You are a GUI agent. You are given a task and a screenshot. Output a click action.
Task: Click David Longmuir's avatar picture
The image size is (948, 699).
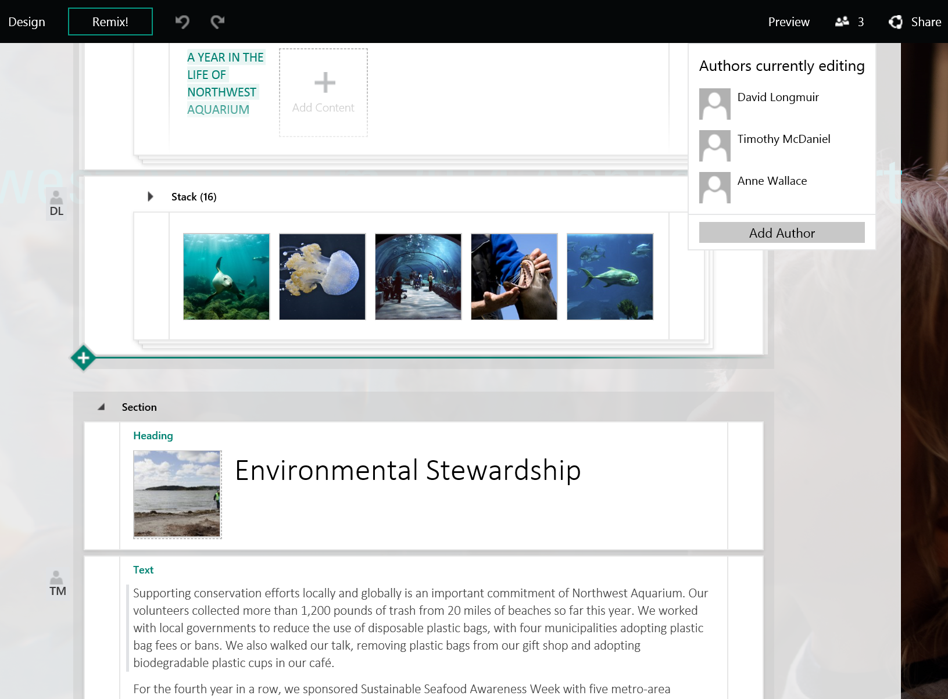(714, 104)
